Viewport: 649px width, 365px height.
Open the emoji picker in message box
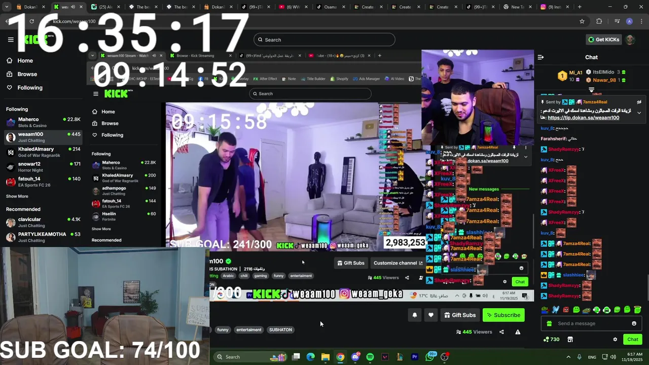tap(634, 323)
